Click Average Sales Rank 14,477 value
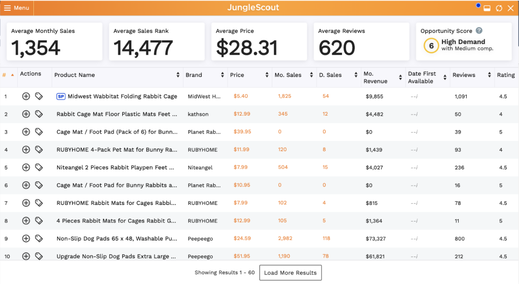Image resolution: width=519 pixels, height=284 pixels. click(143, 48)
